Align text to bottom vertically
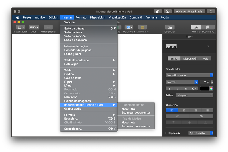228x152 pixels. (205, 122)
